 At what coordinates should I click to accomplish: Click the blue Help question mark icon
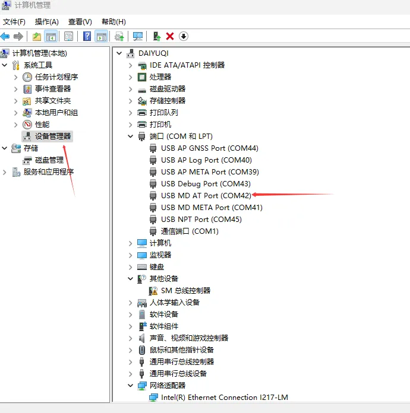pyautogui.click(x=87, y=36)
